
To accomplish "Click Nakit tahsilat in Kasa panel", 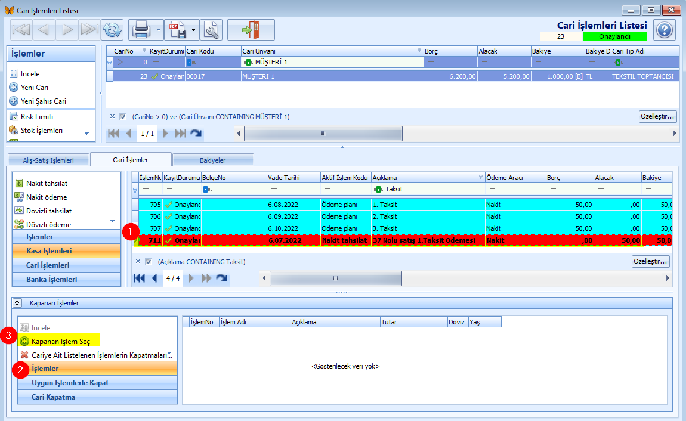I will pos(46,184).
